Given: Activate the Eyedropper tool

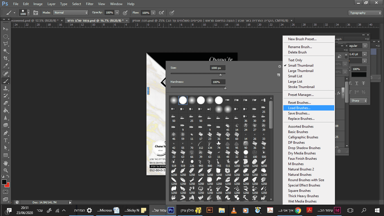Looking at the screenshot, I should click(x=6, y=66).
